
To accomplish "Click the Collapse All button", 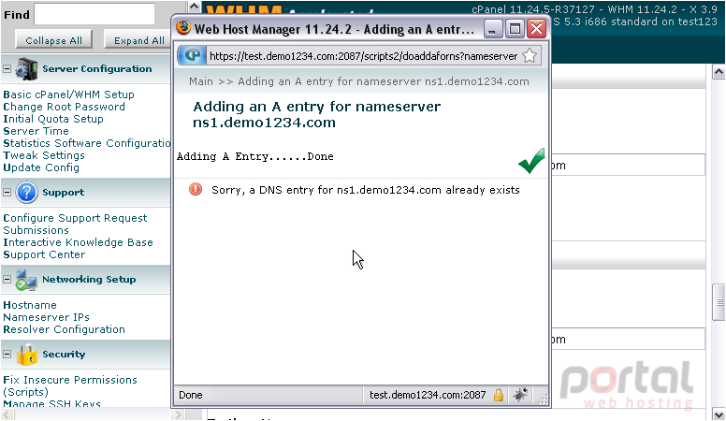I will pos(53,40).
